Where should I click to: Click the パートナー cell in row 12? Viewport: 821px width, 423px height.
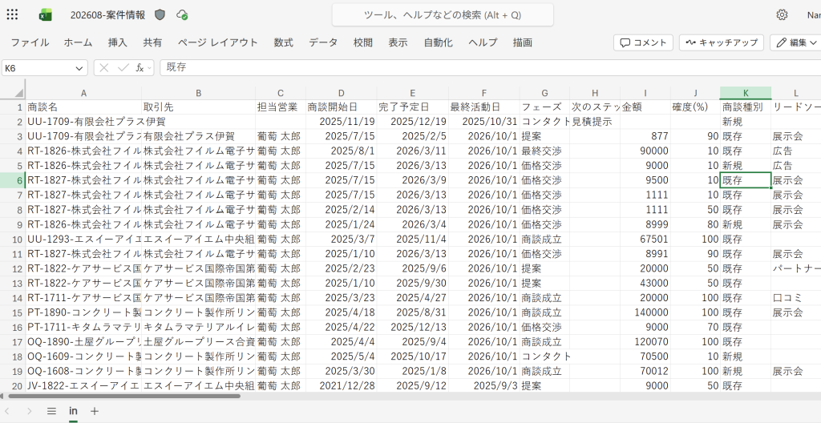(796, 268)
